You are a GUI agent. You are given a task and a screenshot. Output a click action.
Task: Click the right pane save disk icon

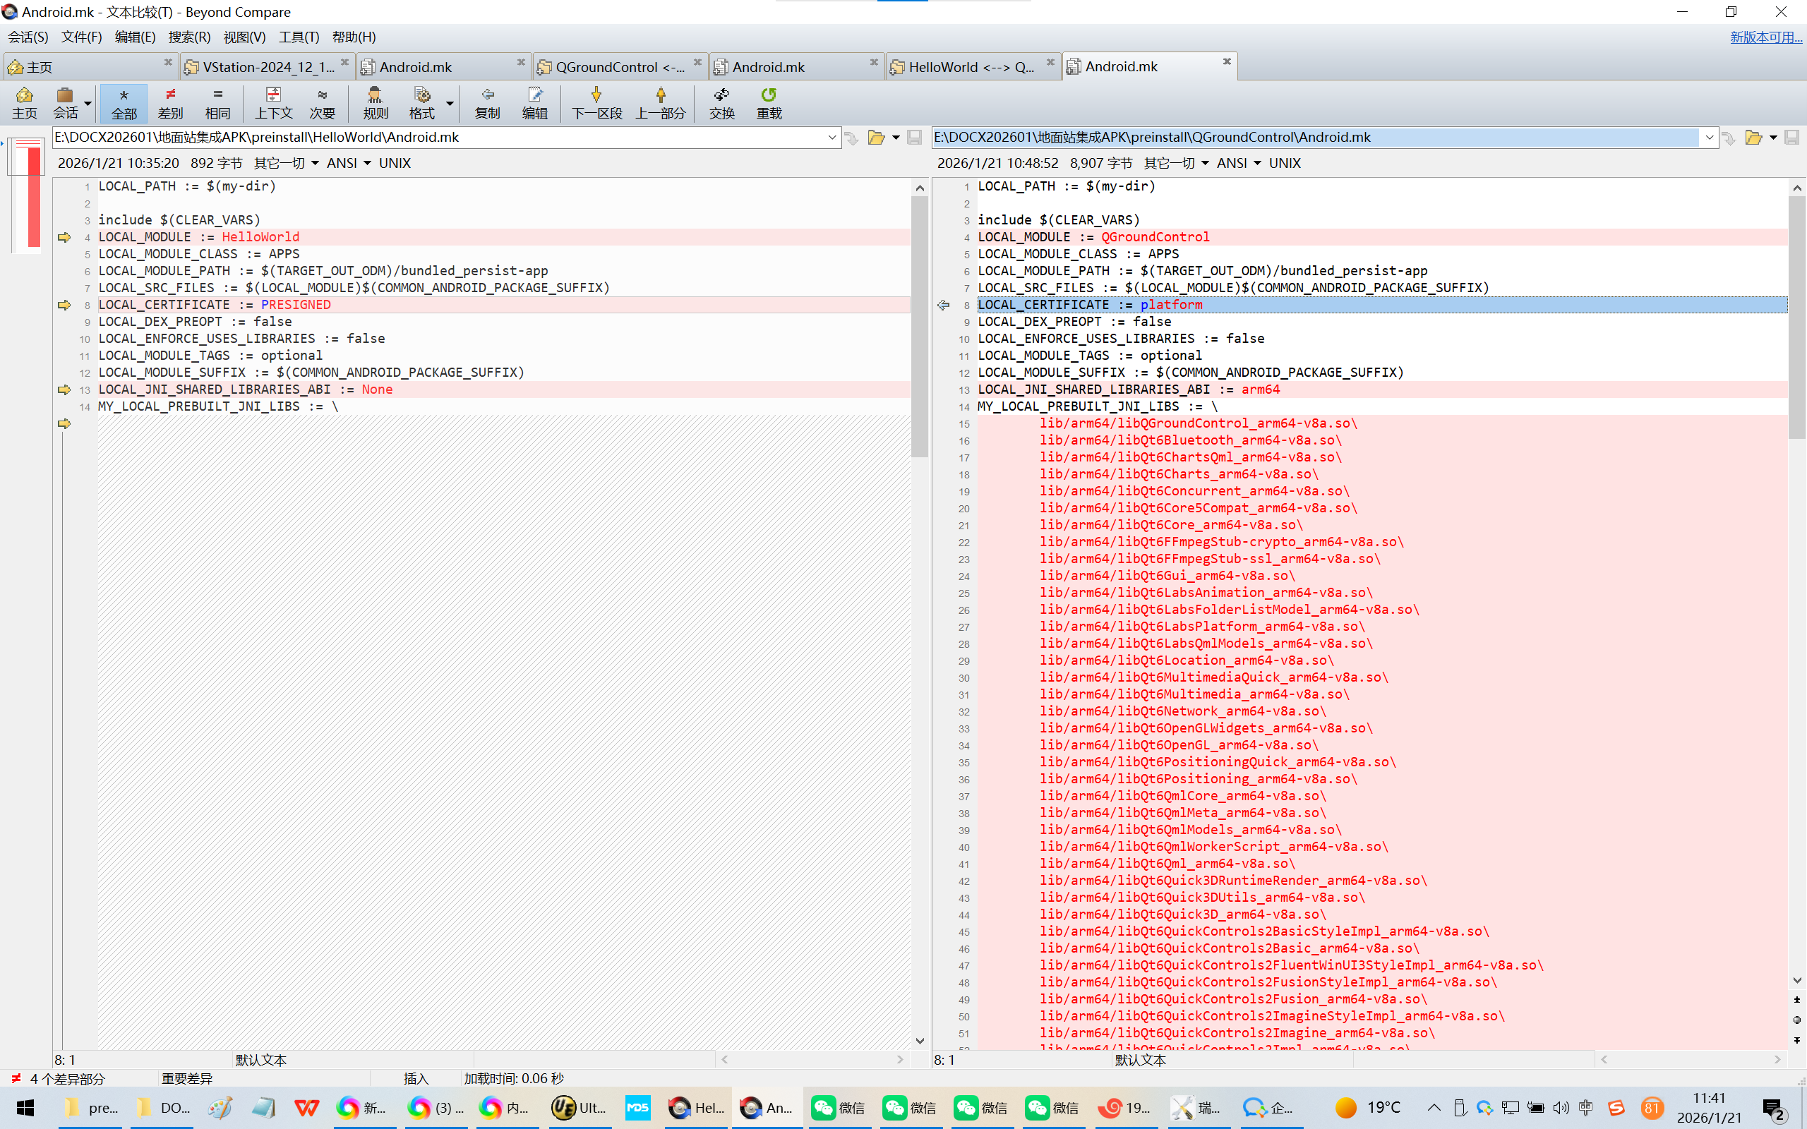tap(1791, 138)
